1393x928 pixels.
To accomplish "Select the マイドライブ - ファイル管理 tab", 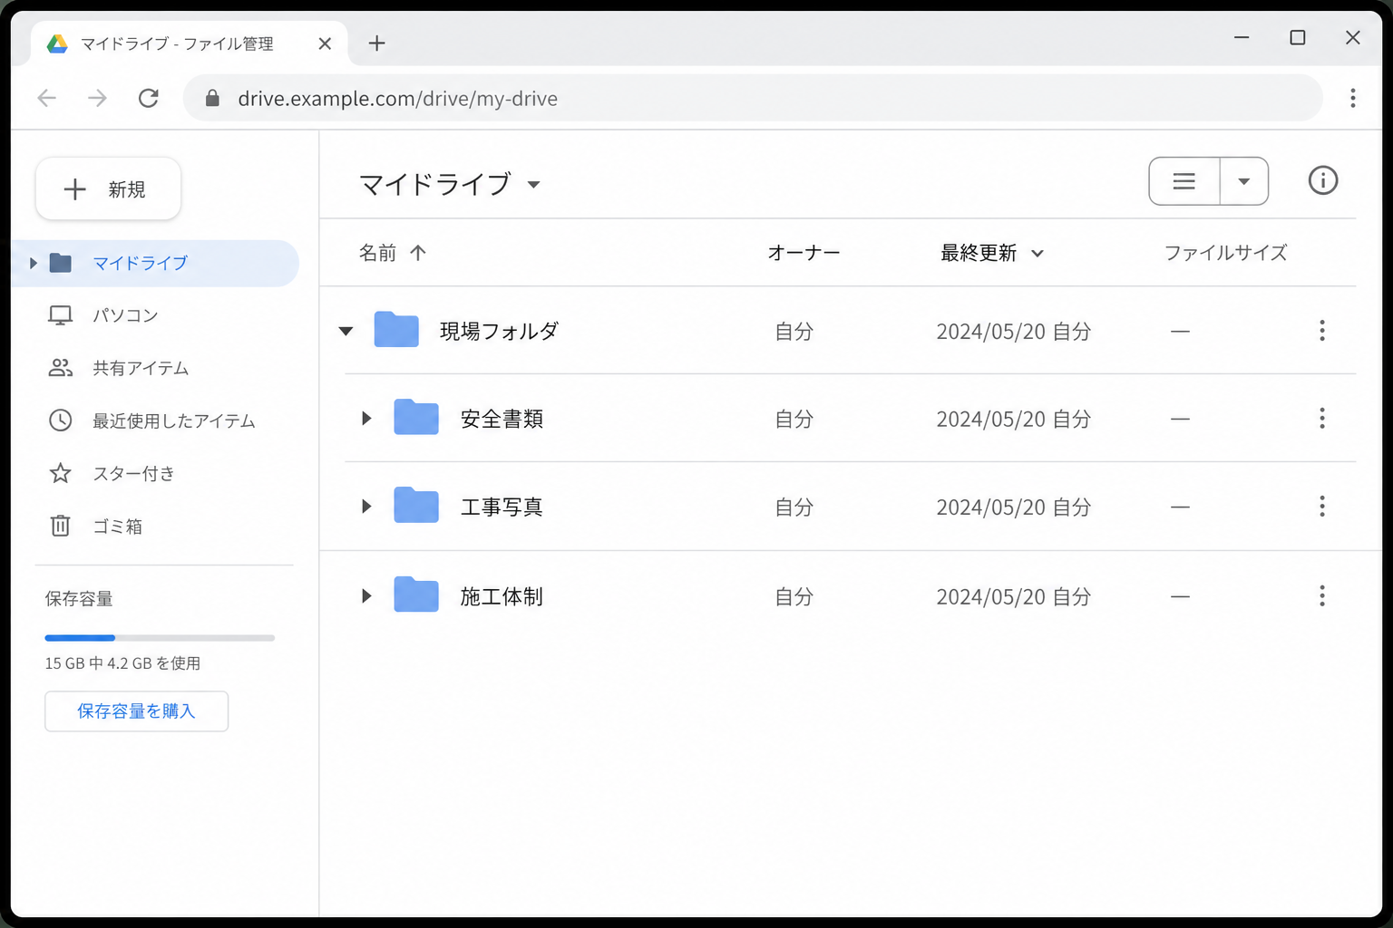I will click(189, 43).
